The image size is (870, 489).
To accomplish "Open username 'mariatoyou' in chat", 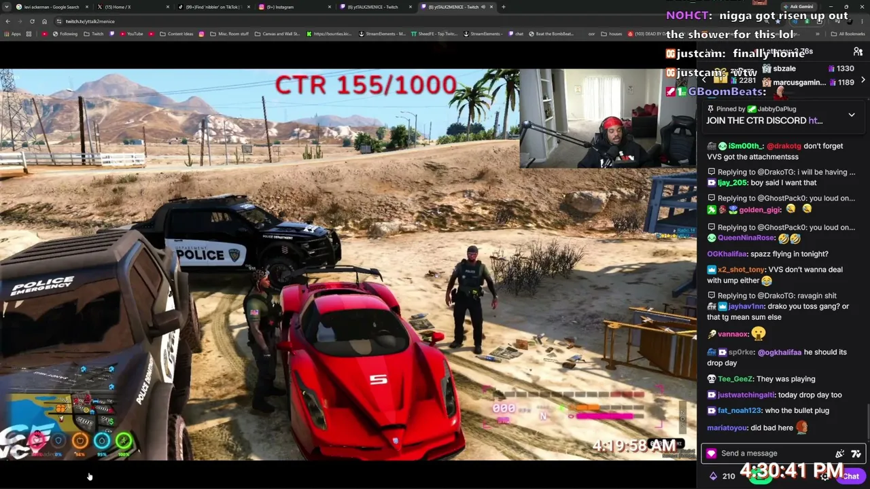I will [x=727, y=429].
